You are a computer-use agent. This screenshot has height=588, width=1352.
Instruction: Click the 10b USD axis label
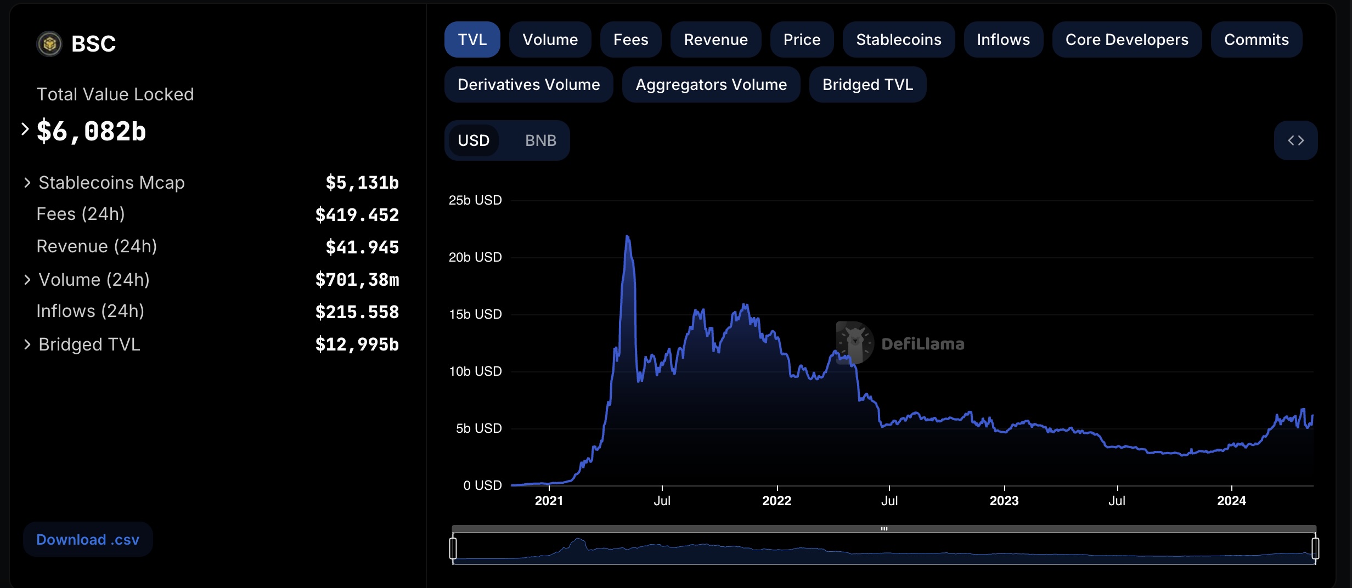475,371
